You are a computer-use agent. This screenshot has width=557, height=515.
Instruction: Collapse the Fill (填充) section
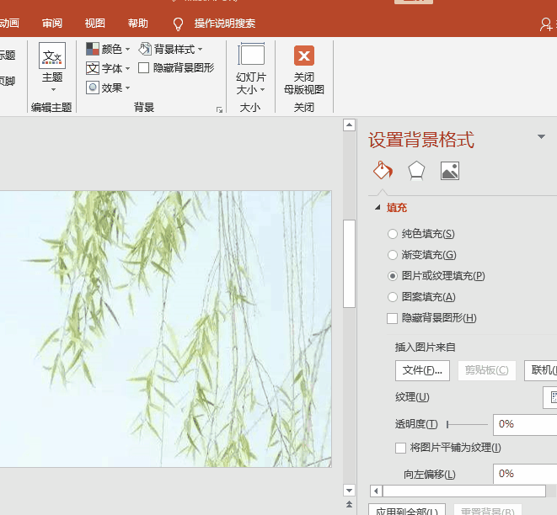coord(377,208)
